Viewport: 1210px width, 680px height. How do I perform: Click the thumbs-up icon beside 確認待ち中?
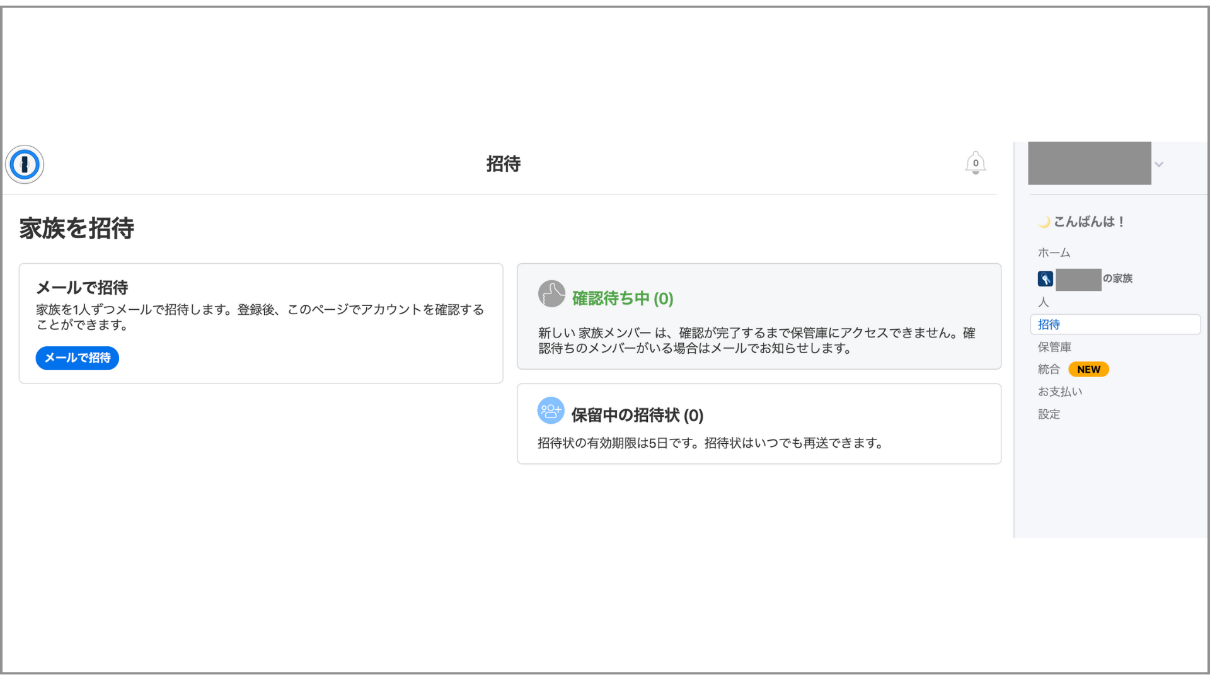pyautogui.click(x=551, y=294)
